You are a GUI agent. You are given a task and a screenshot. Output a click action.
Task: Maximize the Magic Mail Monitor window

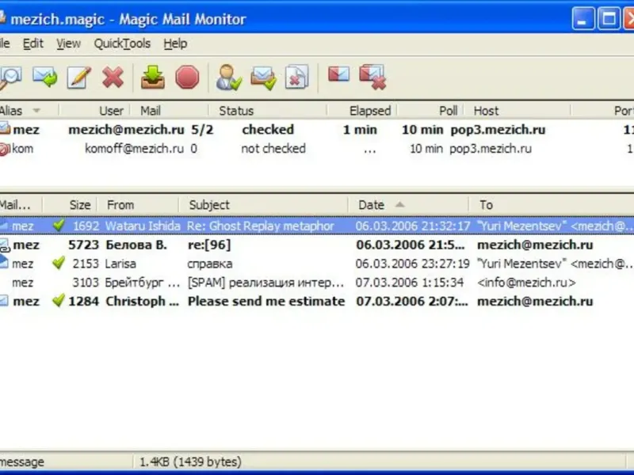pyautogui.click(x=609, y=18)
